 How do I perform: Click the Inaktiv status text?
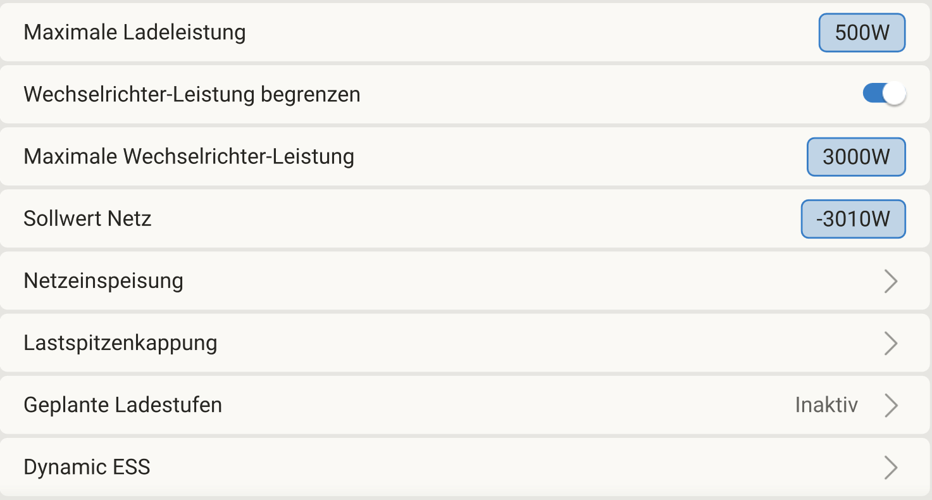point(826,405)
